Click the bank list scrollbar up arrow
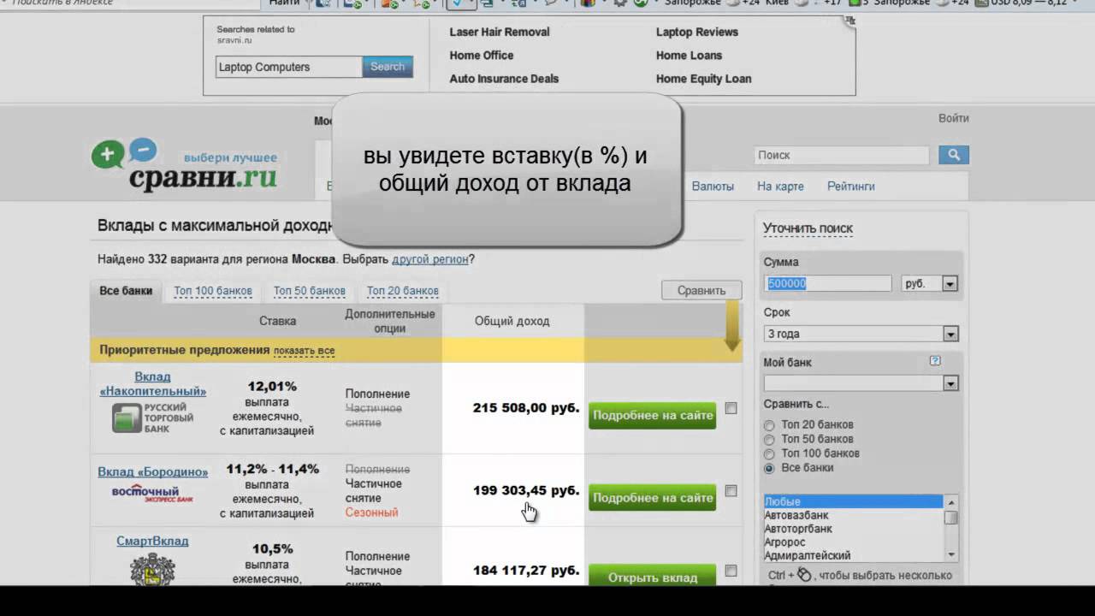This screenshot has width=1095, height=616. [951, 502]
